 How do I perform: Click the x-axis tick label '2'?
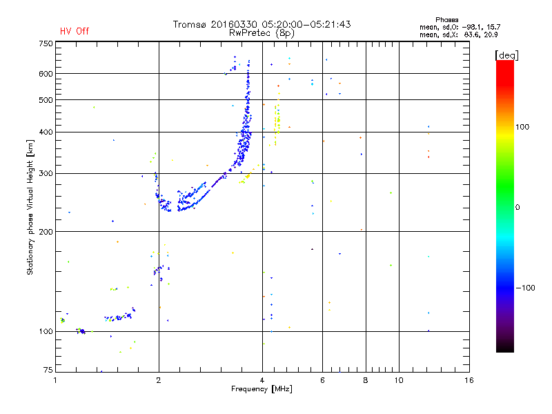(159, 381)
